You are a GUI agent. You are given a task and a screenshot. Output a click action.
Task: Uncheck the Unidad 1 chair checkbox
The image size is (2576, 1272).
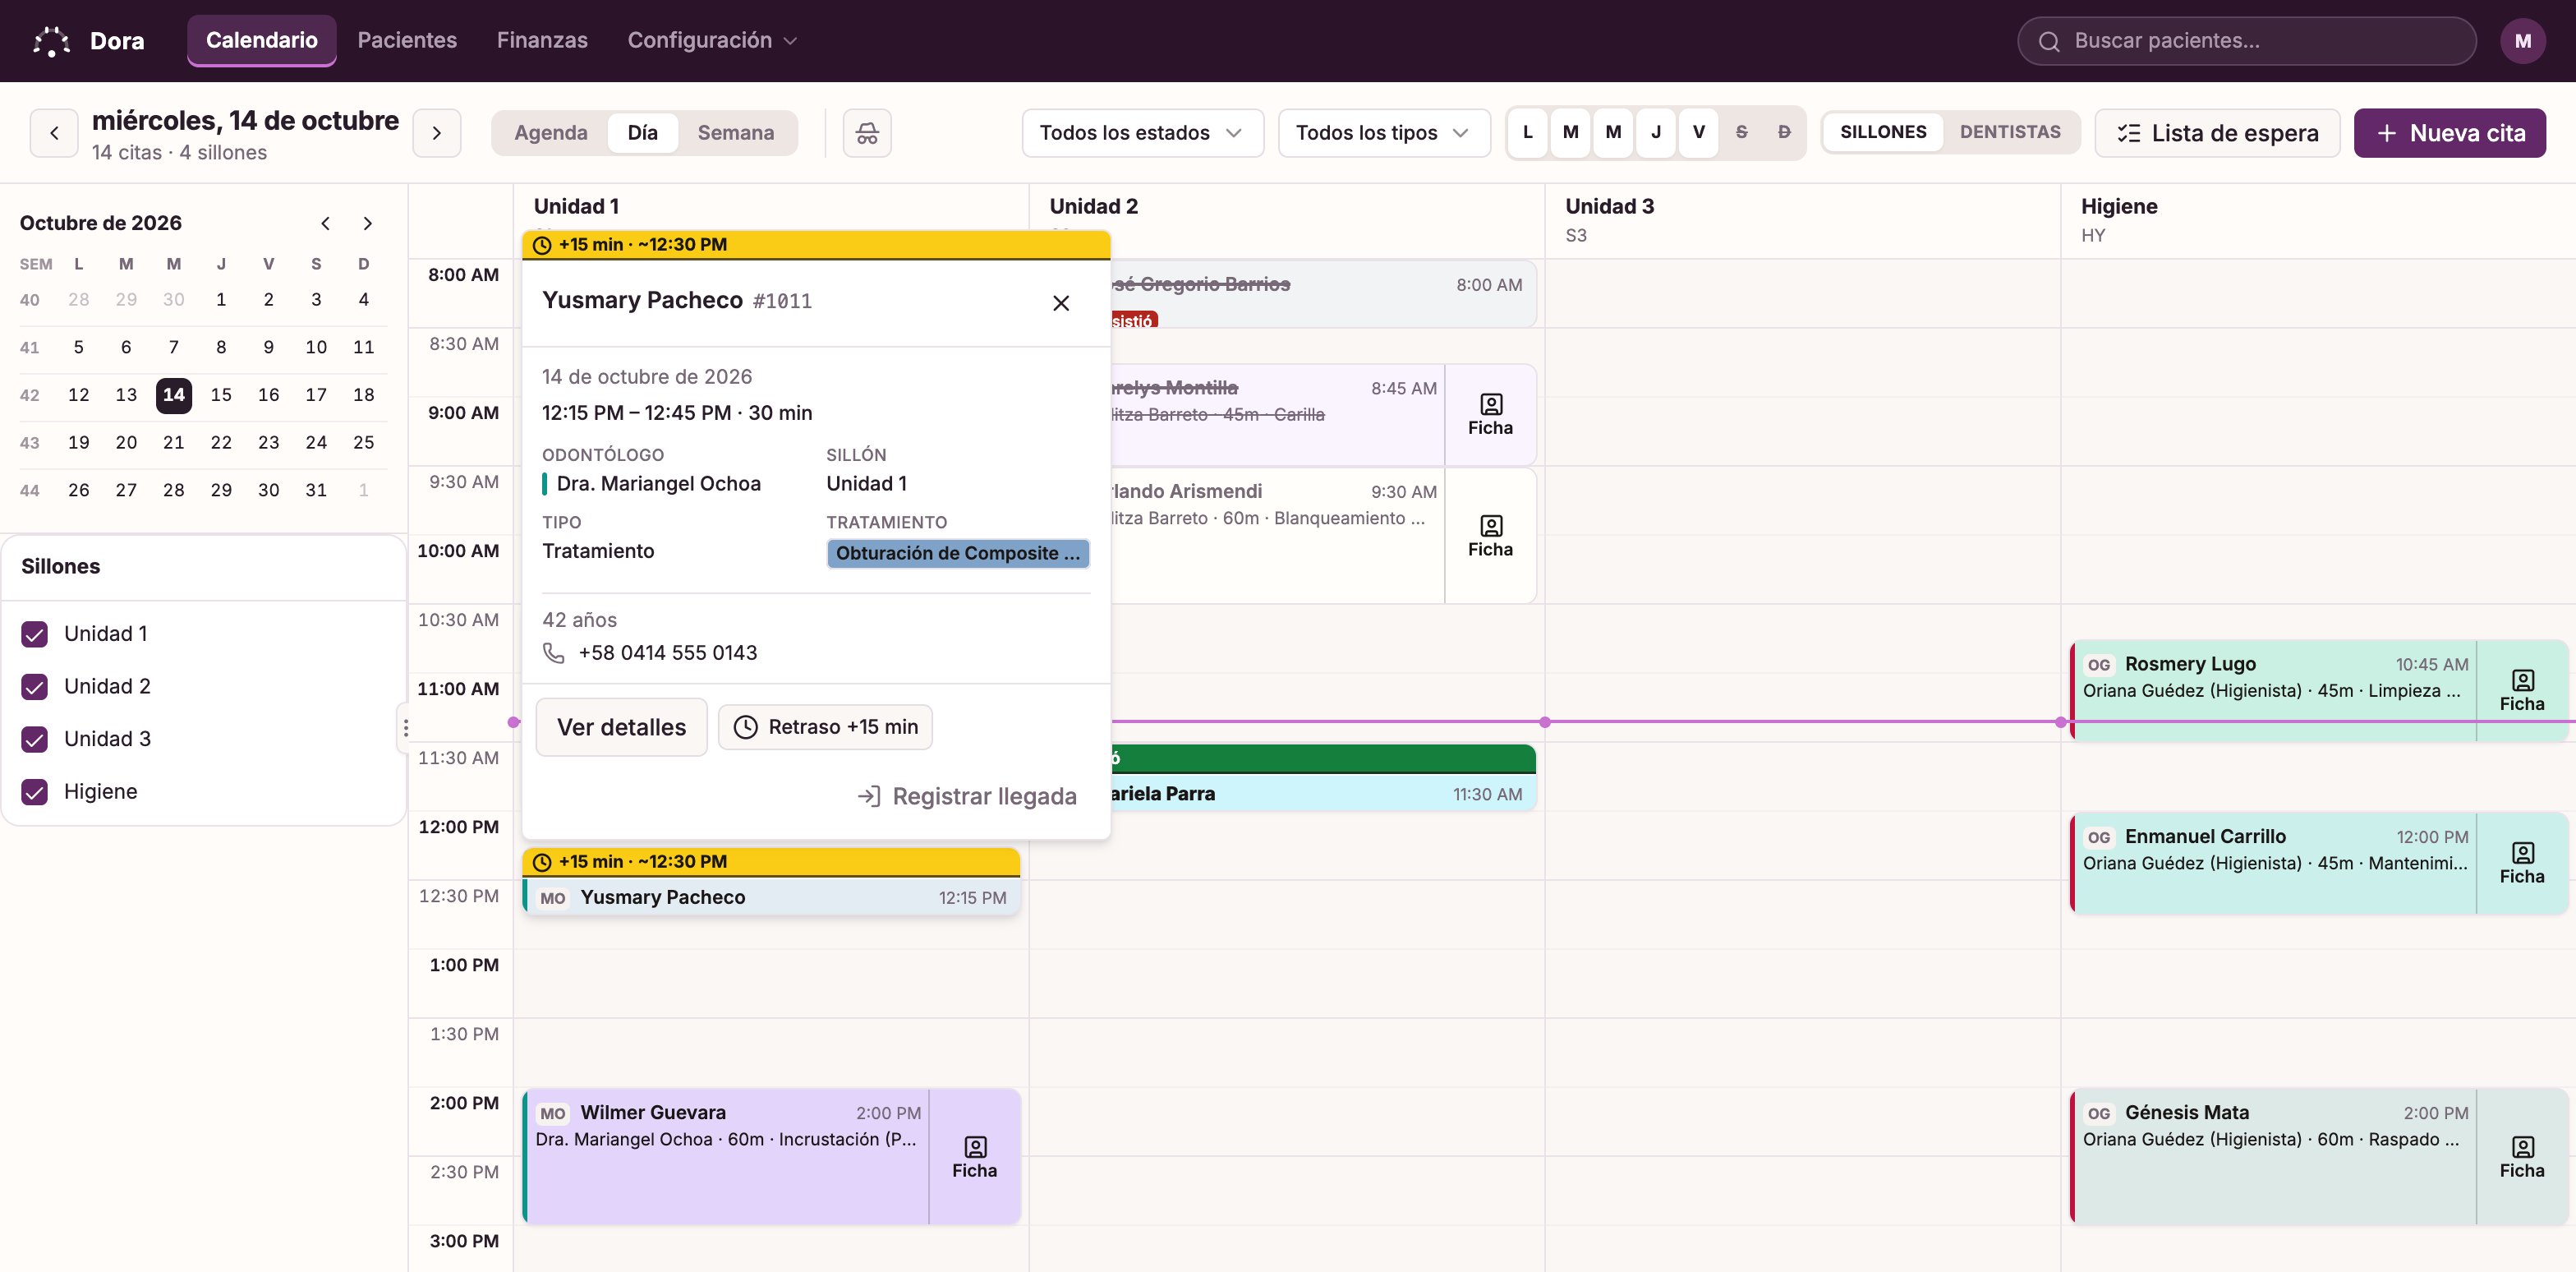pos(35,634)
